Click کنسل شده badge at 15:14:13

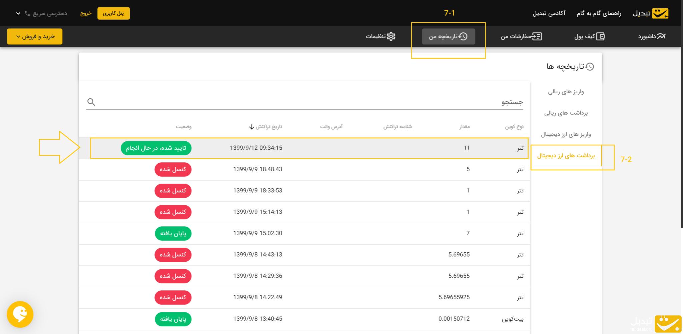(x=173, y=212)
